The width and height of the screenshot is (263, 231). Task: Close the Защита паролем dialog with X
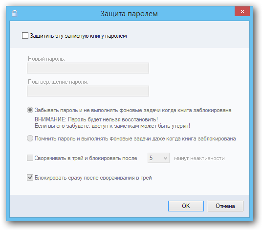pyautogui.click(x=242, y=11)
